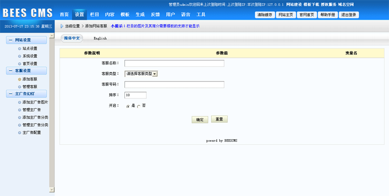The height and width of the screenshot is (196, 389).
Task: Click the BEES CMS logo
Action: coord(28,13)
